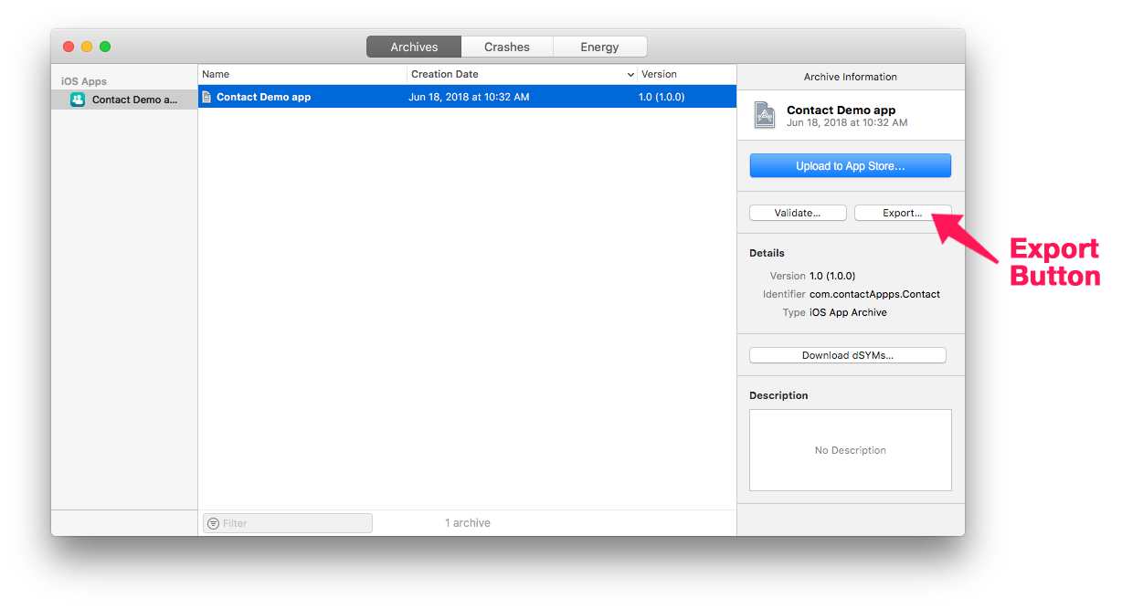This screenshot has width=1122, height=609.
Task: Click date cell 'Jun 18, 2018 at 10:32 AM' in list
Action: [469, 97]
